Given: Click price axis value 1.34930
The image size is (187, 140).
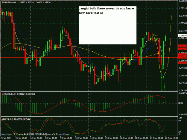Looking at the screenshot, I should coord(183,76).
